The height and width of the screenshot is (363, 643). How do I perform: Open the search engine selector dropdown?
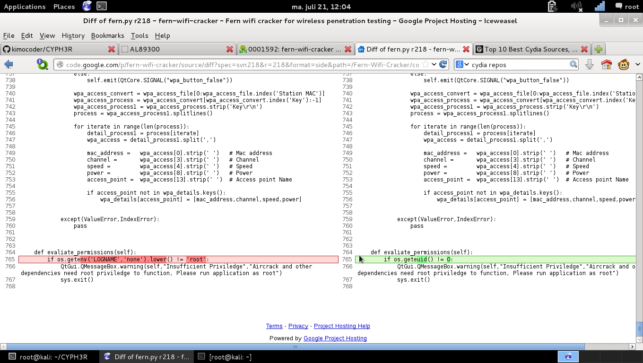pyautogui.click(x=462, y=65)
